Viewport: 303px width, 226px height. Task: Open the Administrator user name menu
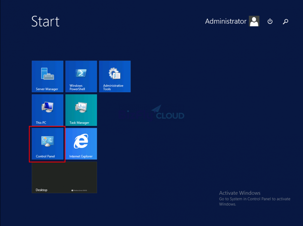[x=226, y=21]
